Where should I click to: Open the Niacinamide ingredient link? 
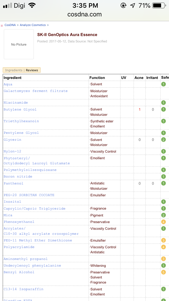16,103
